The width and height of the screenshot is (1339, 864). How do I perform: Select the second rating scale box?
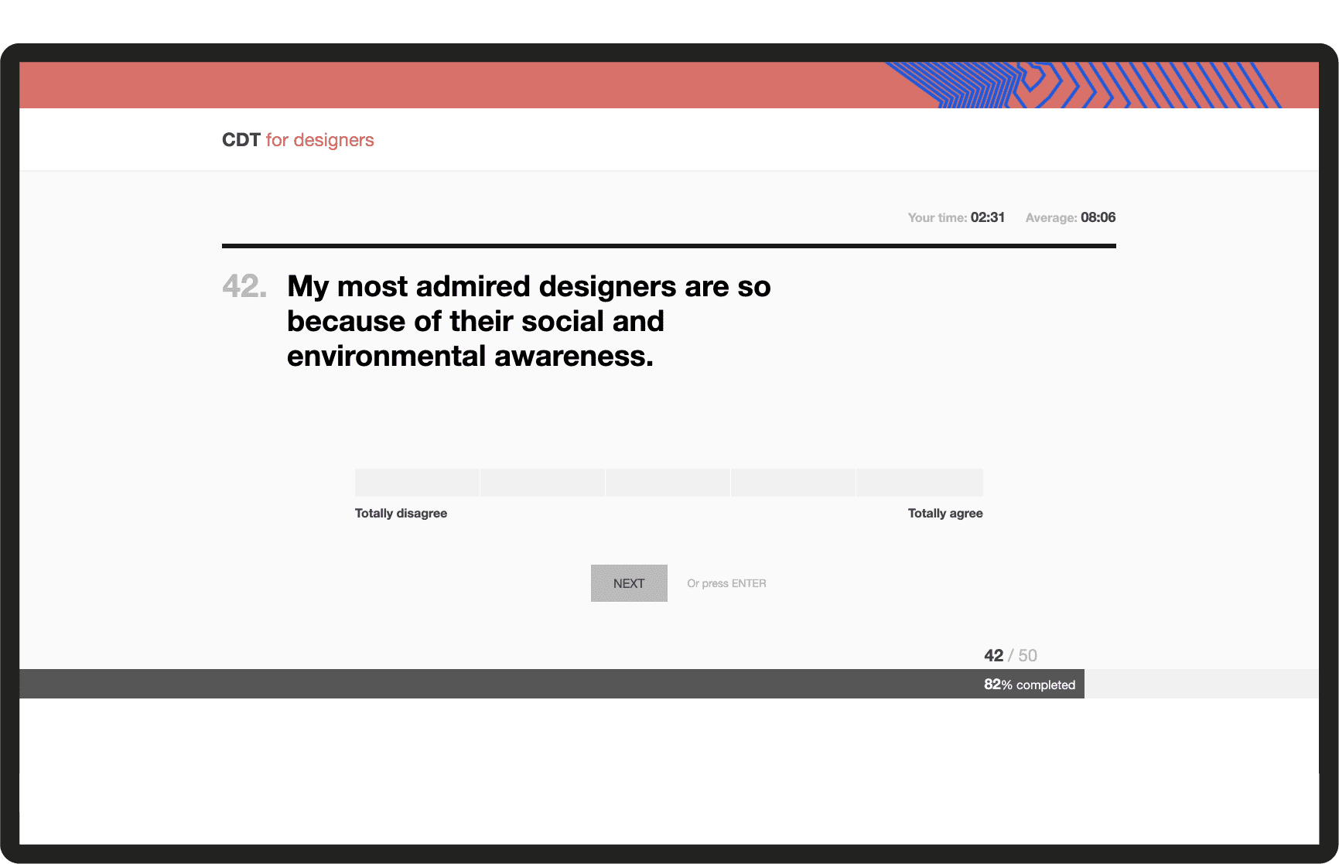point(542,483)
